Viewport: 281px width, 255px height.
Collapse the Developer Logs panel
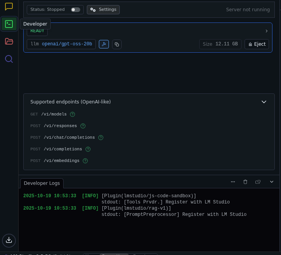click(272, 182)
